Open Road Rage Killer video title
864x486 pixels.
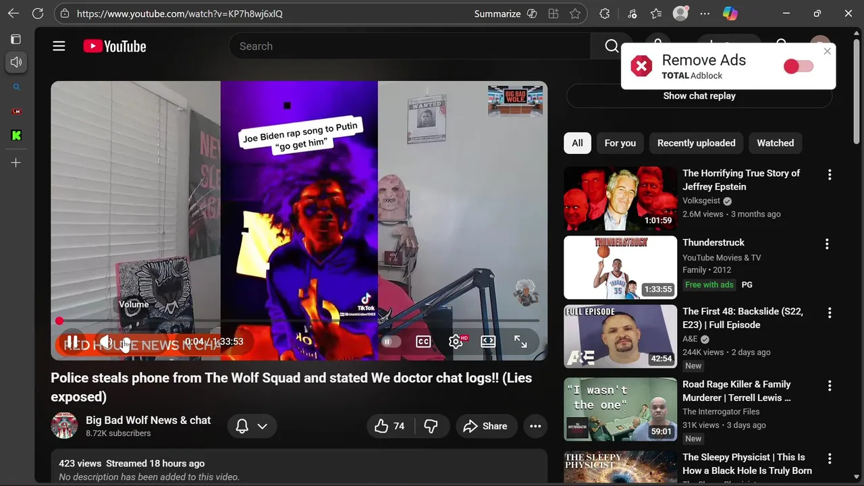click(x=736, y=391)
